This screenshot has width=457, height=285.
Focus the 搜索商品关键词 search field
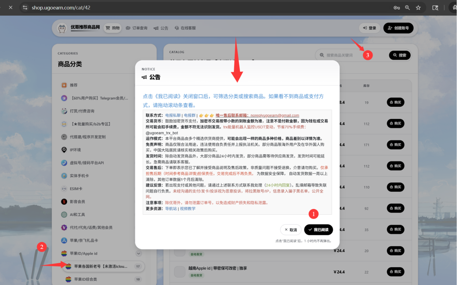click(x=354, y=55)
